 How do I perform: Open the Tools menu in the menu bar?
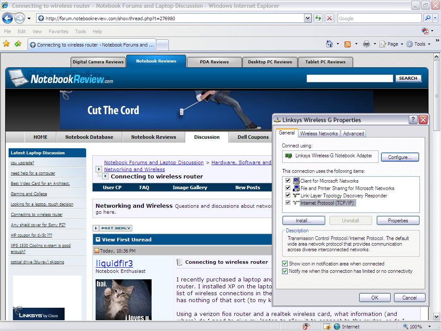(80, 31)
